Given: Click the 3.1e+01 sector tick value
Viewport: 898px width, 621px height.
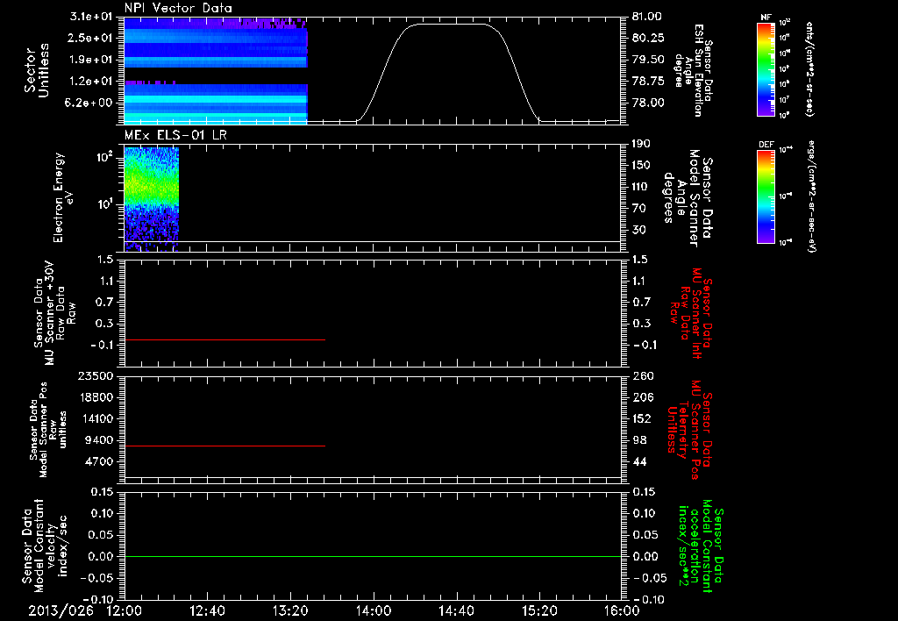Looking at the screenshot, I should pos(91,17).
